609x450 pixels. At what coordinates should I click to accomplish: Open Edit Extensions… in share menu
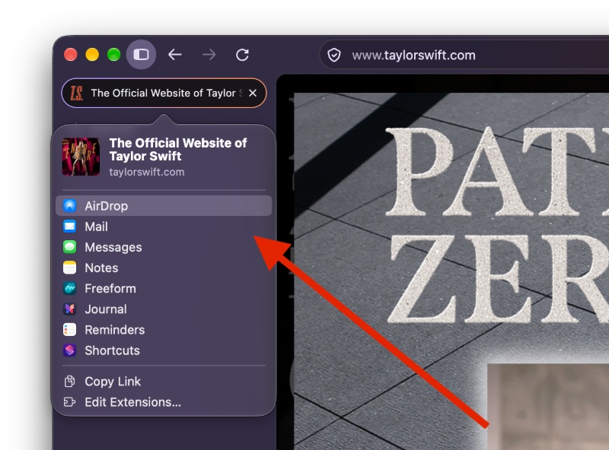[164, 402]
